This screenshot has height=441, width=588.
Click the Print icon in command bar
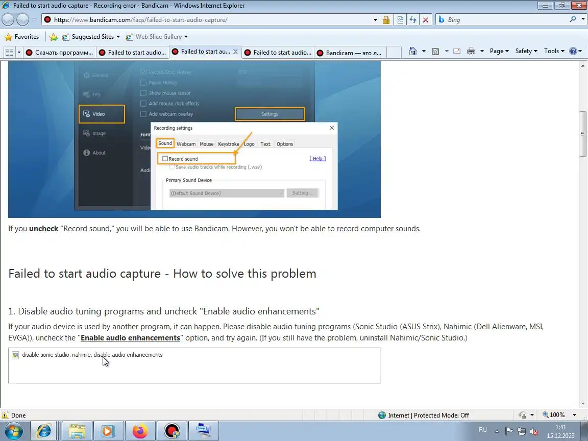click(x=471, y=52)
